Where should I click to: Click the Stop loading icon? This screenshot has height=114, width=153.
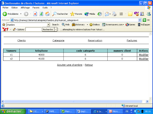tap(35, 14)
